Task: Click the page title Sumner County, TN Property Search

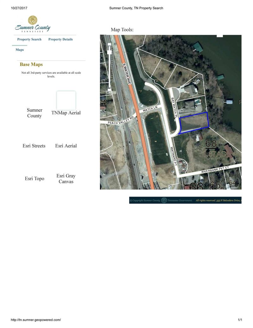Action: [136, 8]
